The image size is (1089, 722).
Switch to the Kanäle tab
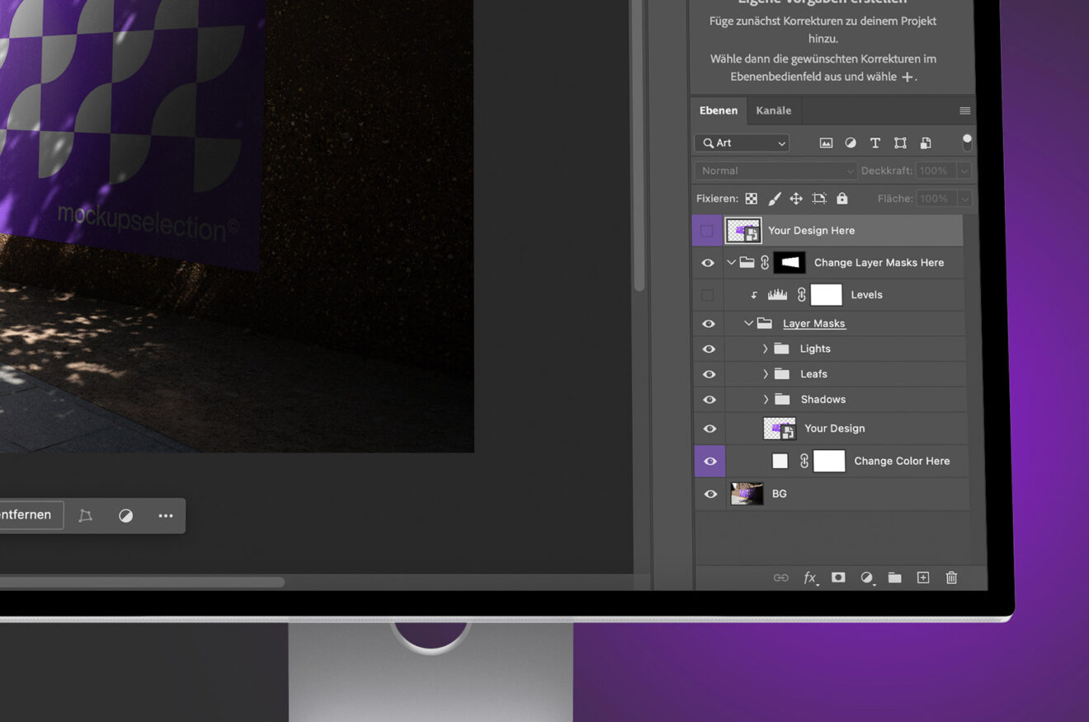773,110
